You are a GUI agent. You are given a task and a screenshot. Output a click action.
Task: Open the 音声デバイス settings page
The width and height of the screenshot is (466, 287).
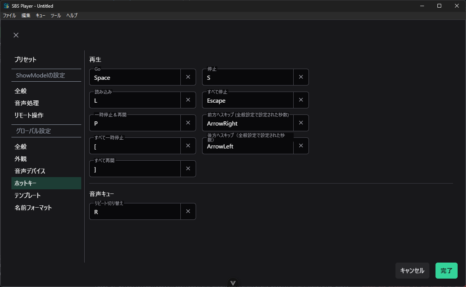point(46,171)
